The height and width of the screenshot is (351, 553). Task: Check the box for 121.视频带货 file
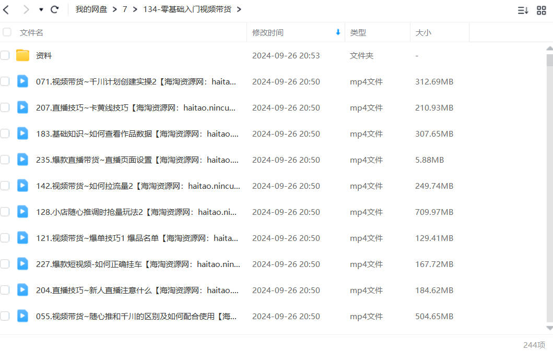(5, 238)
